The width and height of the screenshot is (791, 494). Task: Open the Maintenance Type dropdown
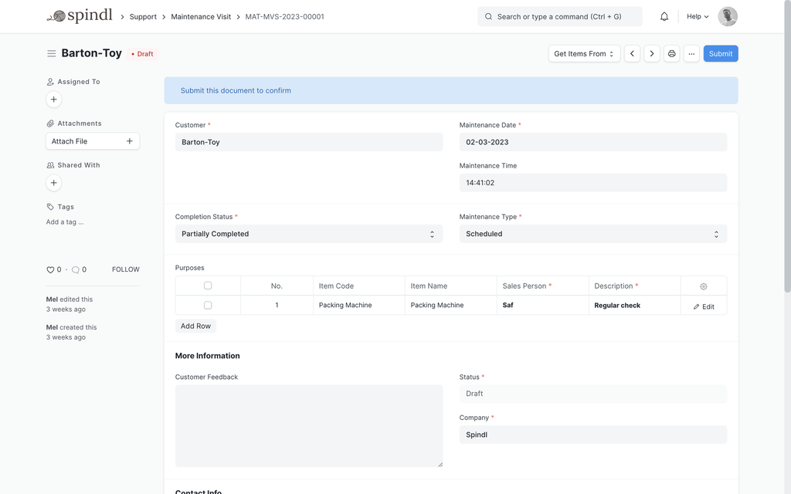pos(592,234)
